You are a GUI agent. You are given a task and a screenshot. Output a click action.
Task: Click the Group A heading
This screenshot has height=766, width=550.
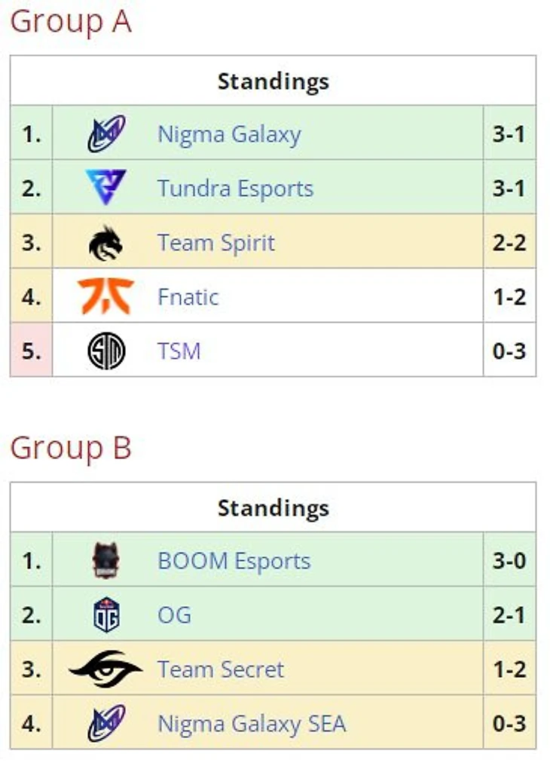tap(71, 22)
